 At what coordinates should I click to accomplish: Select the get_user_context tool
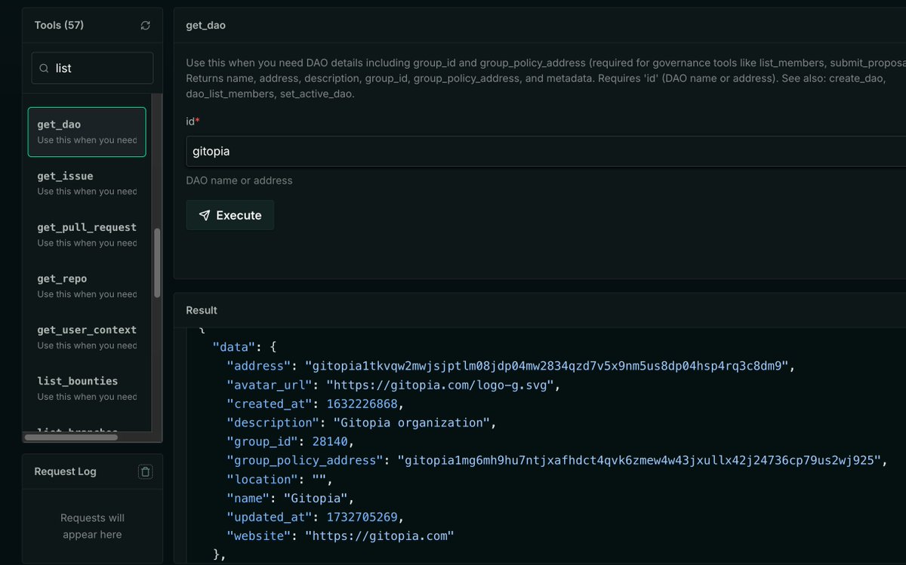[x=87, y=337]
